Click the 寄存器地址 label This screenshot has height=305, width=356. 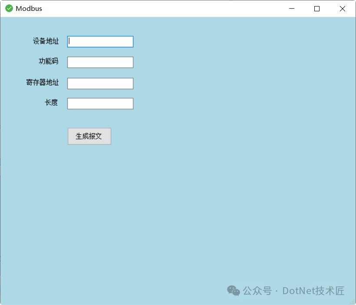(x=43, y=82)
